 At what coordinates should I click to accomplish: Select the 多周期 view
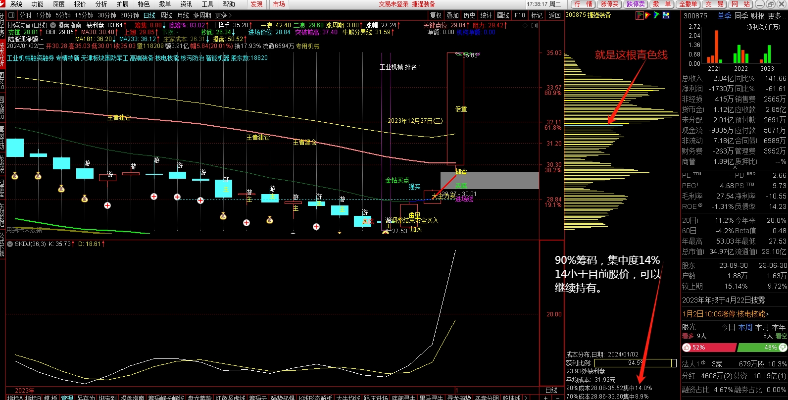[x=202, y=15]
